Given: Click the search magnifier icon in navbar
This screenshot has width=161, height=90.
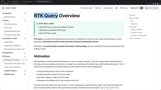Looking at the screenshot, I should pos(146,8).
